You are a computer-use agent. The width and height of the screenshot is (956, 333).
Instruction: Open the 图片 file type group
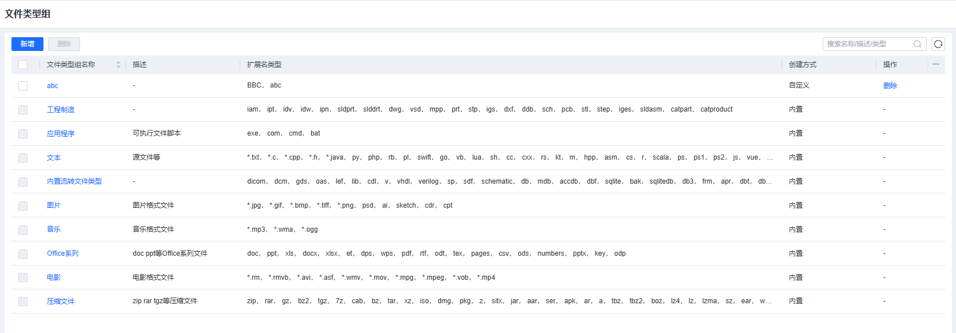54,205
